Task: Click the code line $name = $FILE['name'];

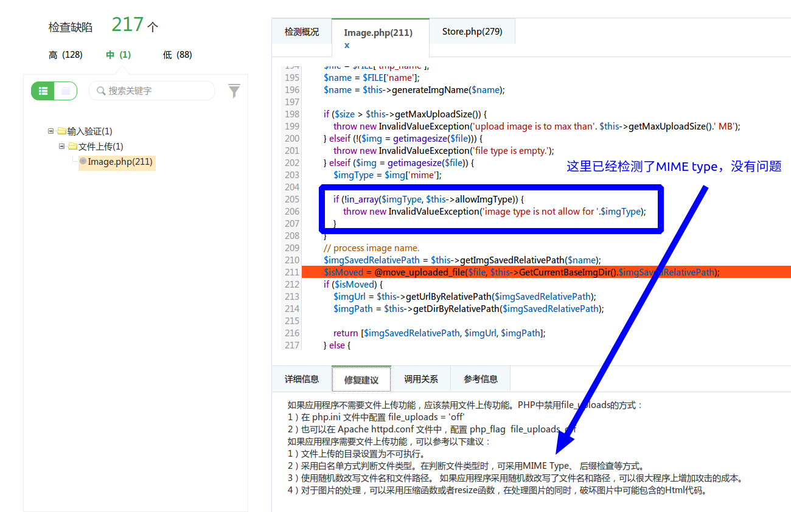Action: [372, 78]
